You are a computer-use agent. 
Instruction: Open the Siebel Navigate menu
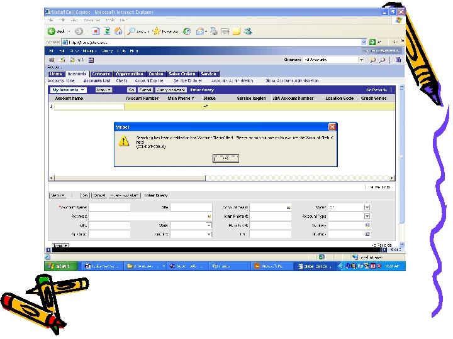point(89,51)
